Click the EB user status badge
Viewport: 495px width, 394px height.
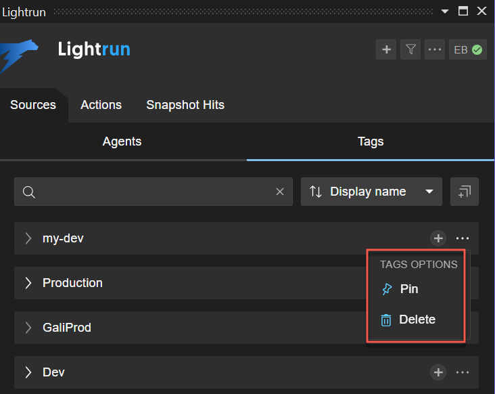pyautogui.click(x=468, y=49)
